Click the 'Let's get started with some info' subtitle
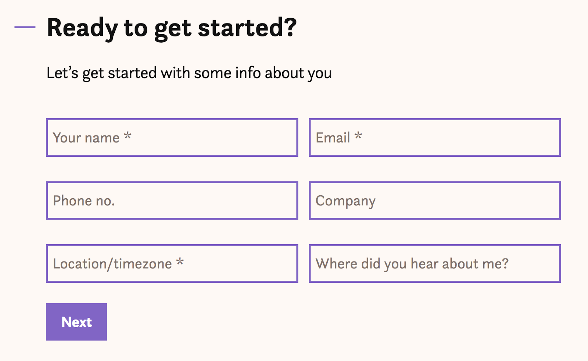This screenshot has width=588, height=361. pos(189,73)
